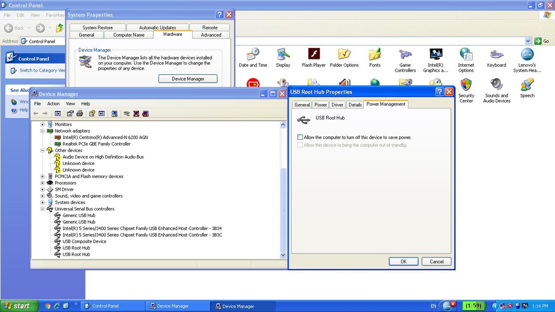Image resolution: width=555 pixels, height=312 pixels.
Task: Click the Scan for hardware changes icon
Action: 114,114
